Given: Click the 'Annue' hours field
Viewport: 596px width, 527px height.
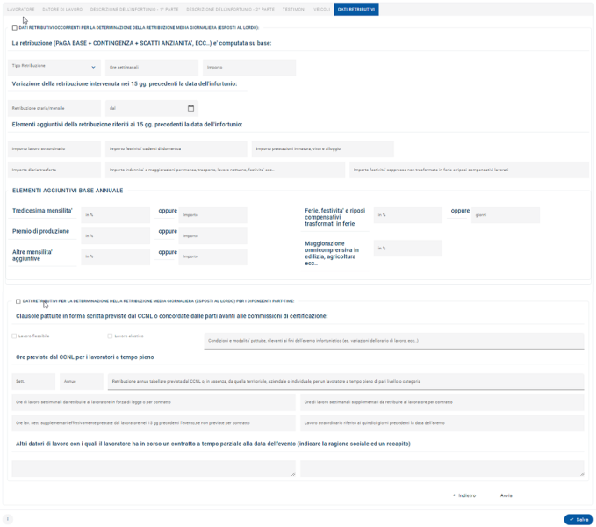Looking at the screenshot, I should [82, 382].
